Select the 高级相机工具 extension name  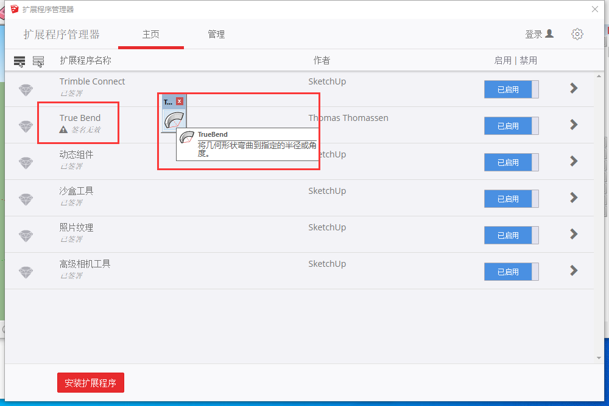[85, 264]
